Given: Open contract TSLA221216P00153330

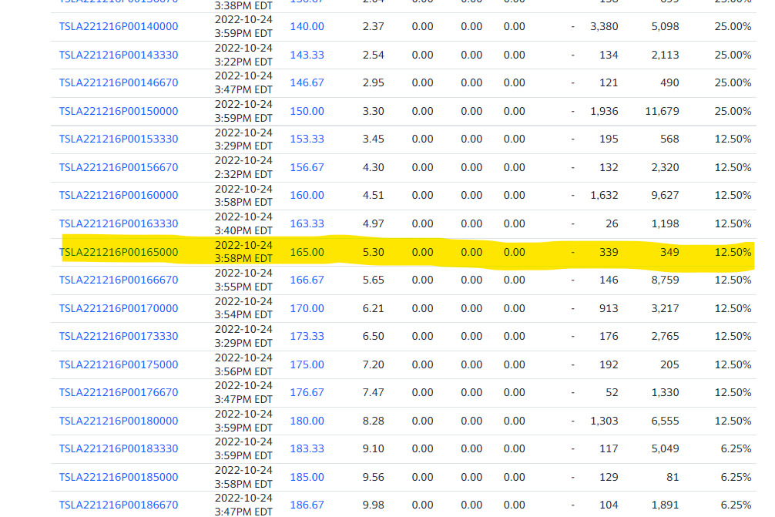Looking at the screenshot, I should coord(119,139).
